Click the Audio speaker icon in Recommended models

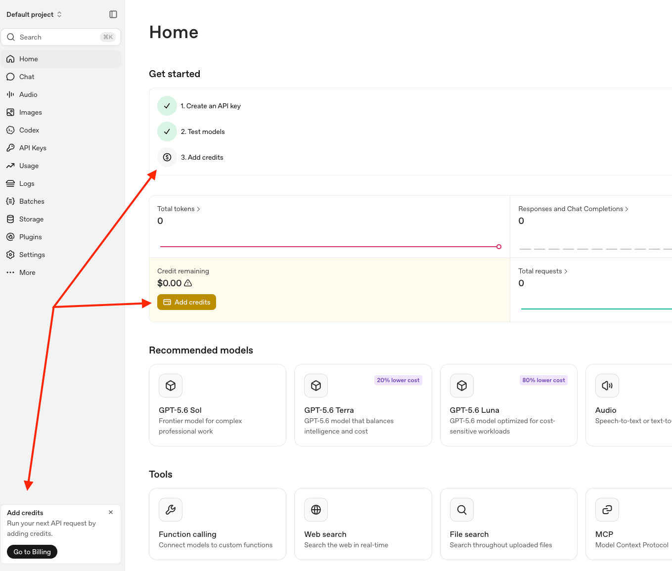[x=607, y=386]
